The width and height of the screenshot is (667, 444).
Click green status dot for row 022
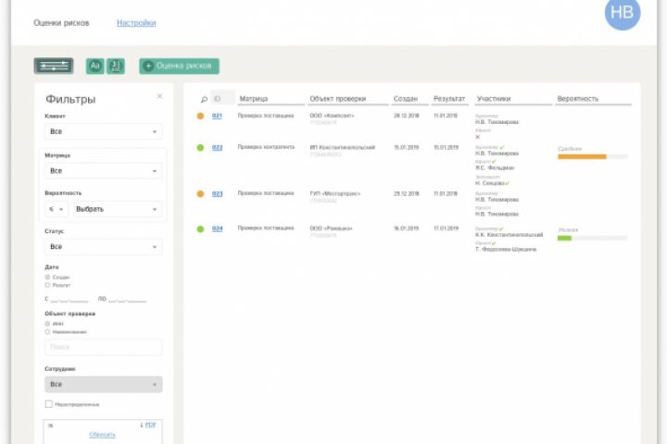coord(200,147)
